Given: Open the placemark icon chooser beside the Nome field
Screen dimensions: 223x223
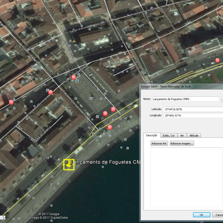Looking at the screenshot, I should click(222, 99).
